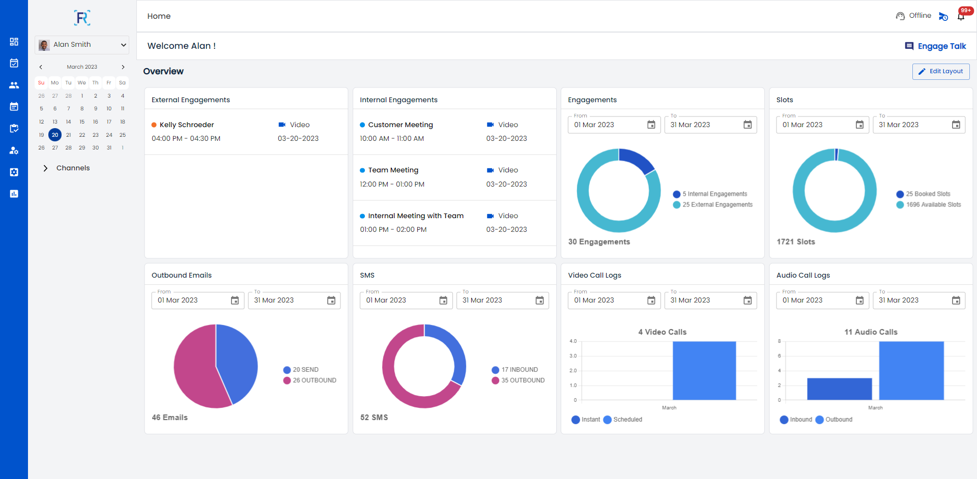Click the clipboard tasks icon in the sidebar

[14, 129]
